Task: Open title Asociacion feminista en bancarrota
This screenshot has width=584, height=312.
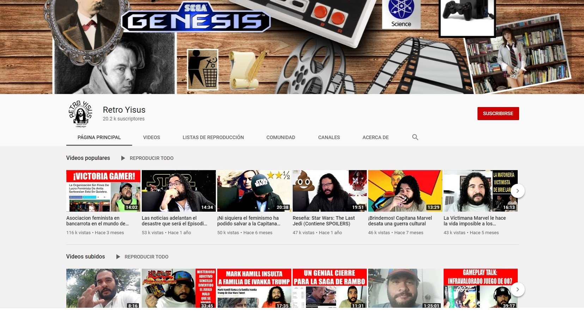Action: [98, 221]
